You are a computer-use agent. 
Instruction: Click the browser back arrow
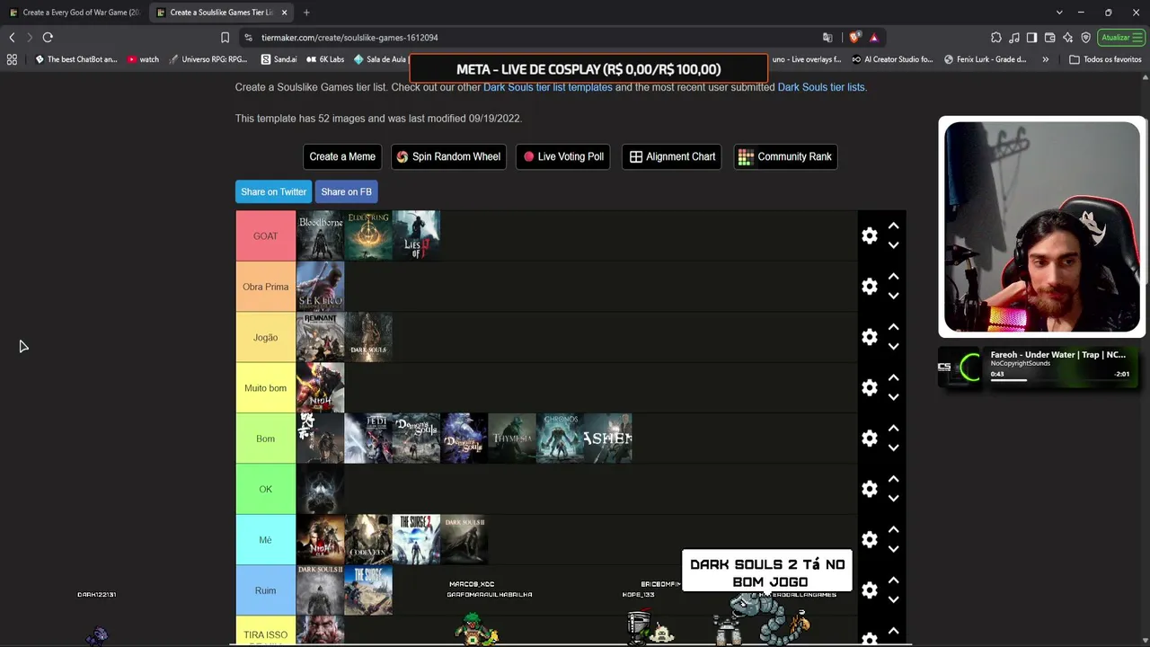pos(12,38)
